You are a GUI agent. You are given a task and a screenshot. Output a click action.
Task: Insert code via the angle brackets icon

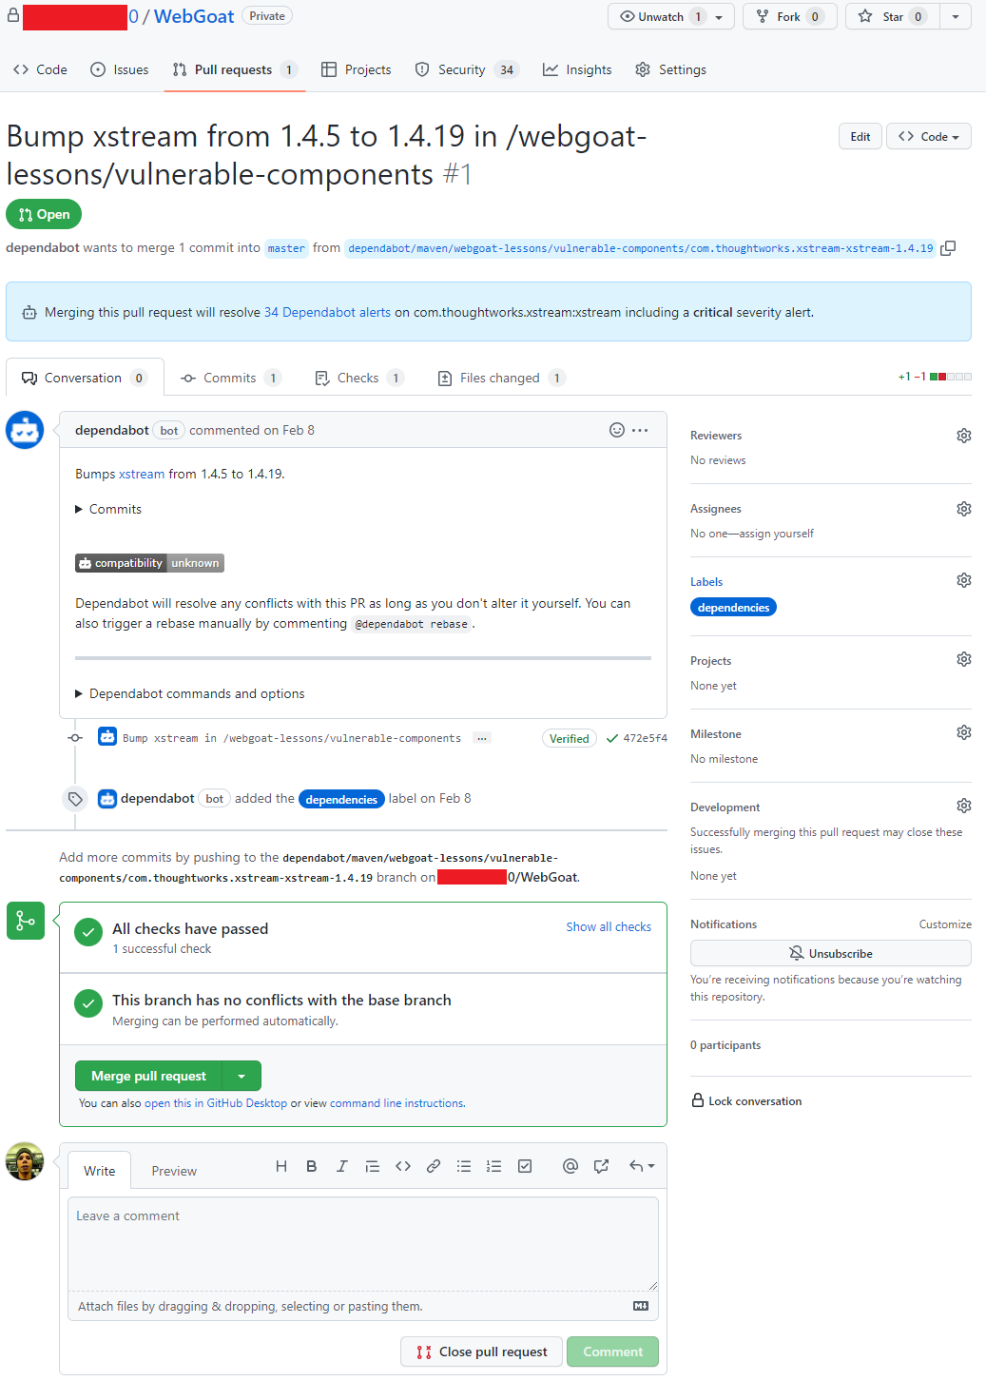click(403, 1166)
